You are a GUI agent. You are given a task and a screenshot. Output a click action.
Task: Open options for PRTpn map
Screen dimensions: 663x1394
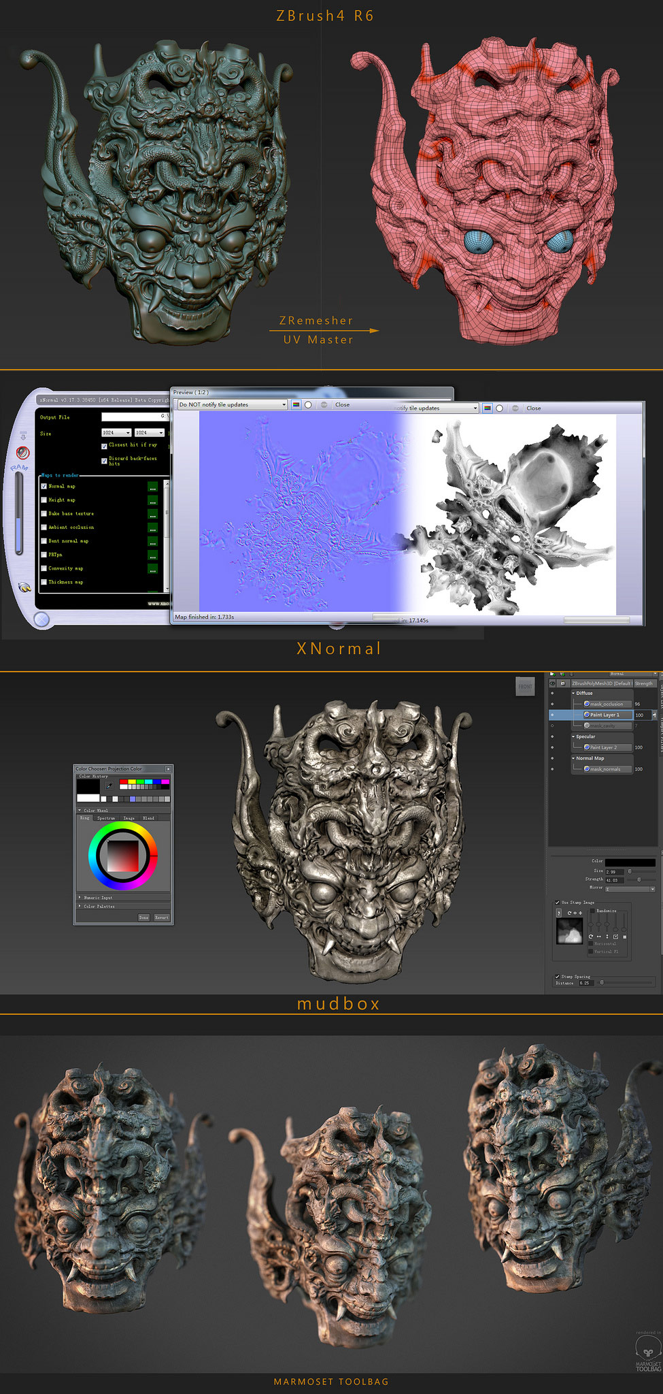(x=152, y=555)
